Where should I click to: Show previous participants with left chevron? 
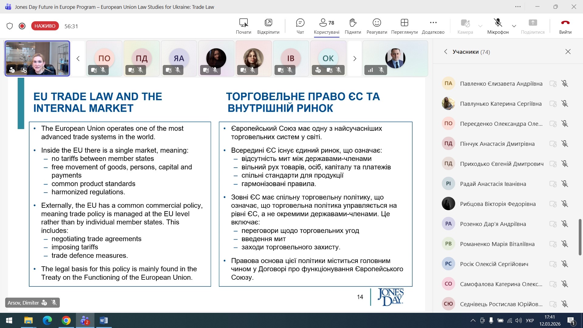(x=78, y=59)
